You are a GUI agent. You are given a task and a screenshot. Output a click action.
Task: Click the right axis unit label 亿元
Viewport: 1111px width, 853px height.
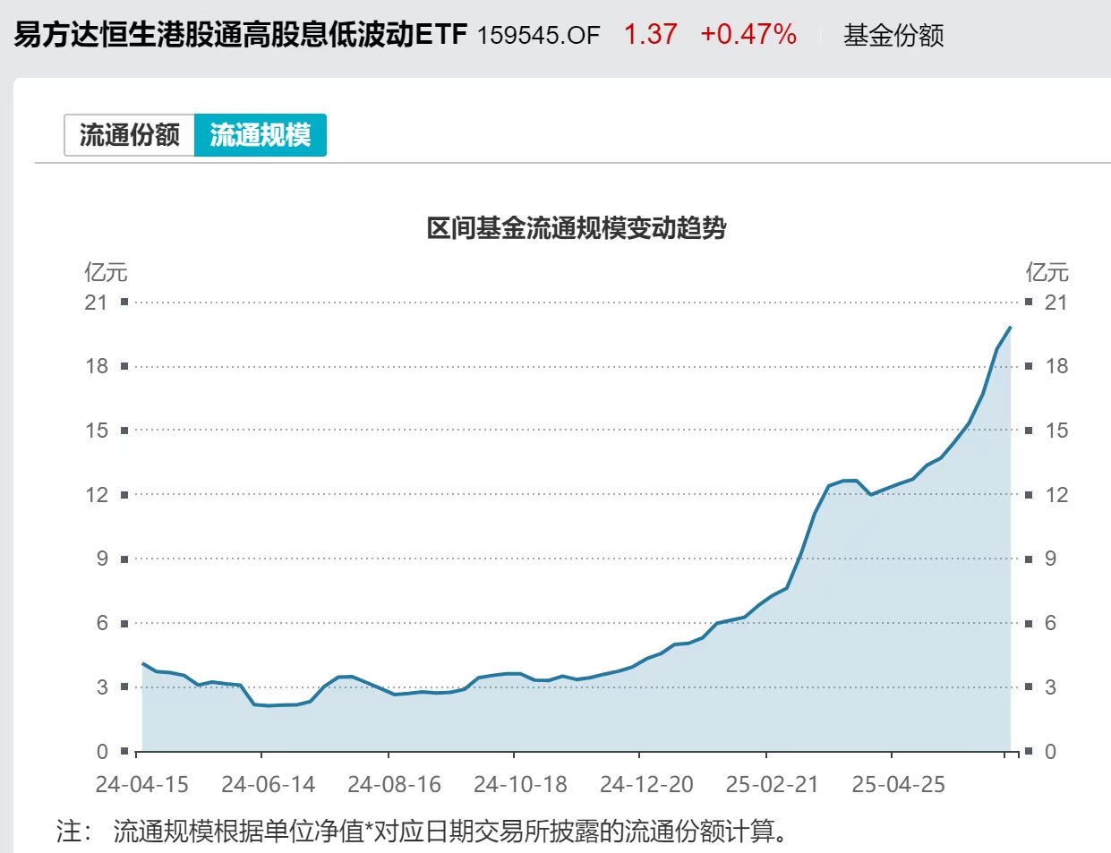[1047, 272]
